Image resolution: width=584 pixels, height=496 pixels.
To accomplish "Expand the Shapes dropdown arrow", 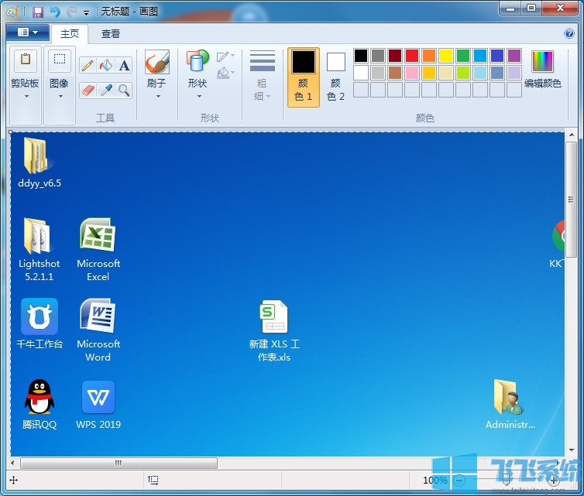I will click(199, 97).
